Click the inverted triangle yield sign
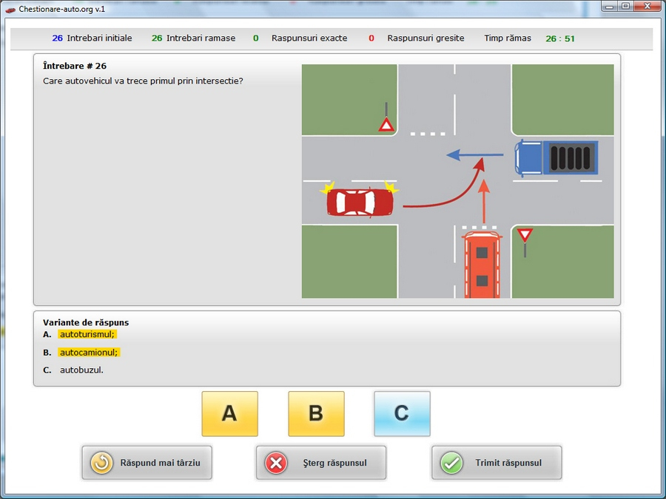666x499 pixels. [x=525, y=235]
